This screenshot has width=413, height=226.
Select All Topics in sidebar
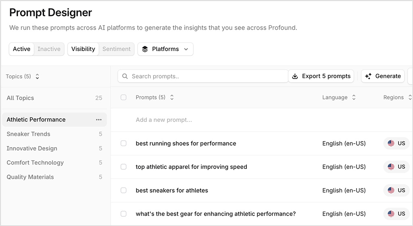click(54, 98)
